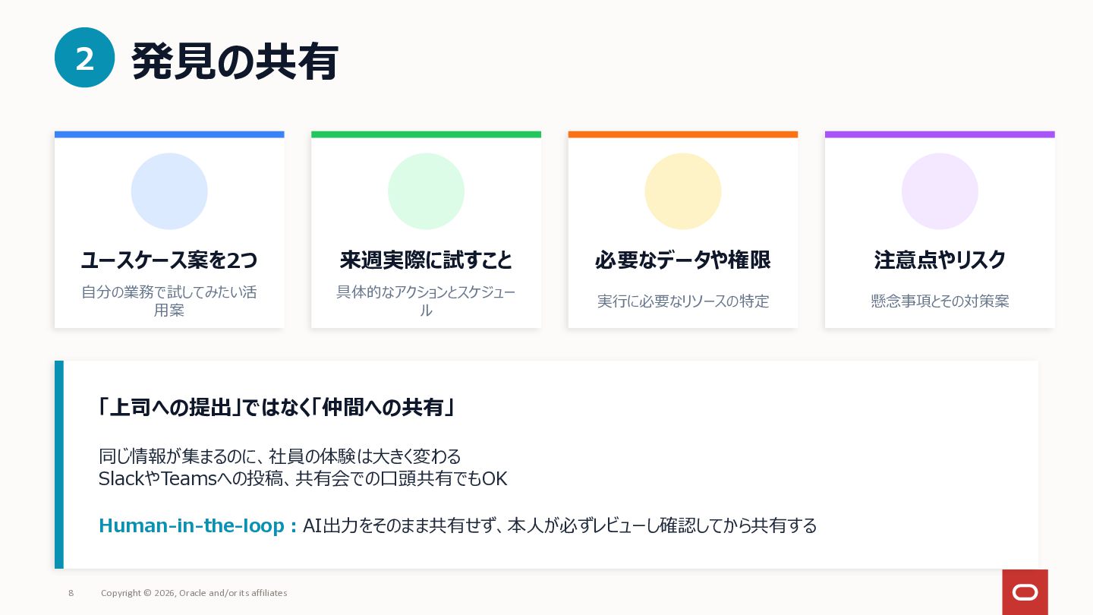The height and width of the screenshot is (615, 1093).
Task: Click the SlackやTeamsへの投稿 text line
Action: (302, 479)
